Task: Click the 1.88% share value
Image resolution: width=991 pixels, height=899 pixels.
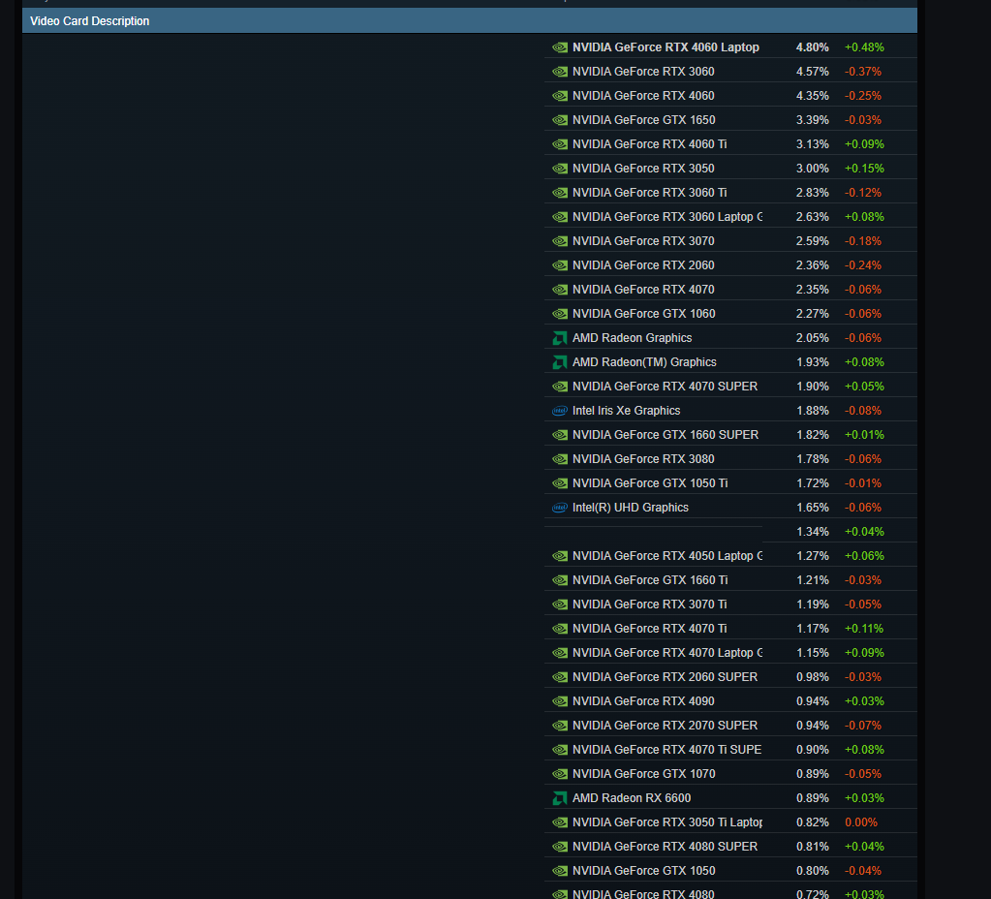Action: coord(812,411)
